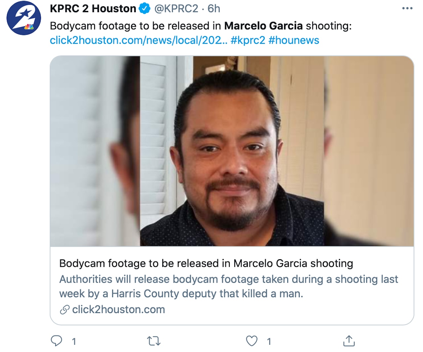Image resolution: width=423 pixels, height=352 pixels.
Task: Like the tweet with heart icon
Action: tap(252, 341)
